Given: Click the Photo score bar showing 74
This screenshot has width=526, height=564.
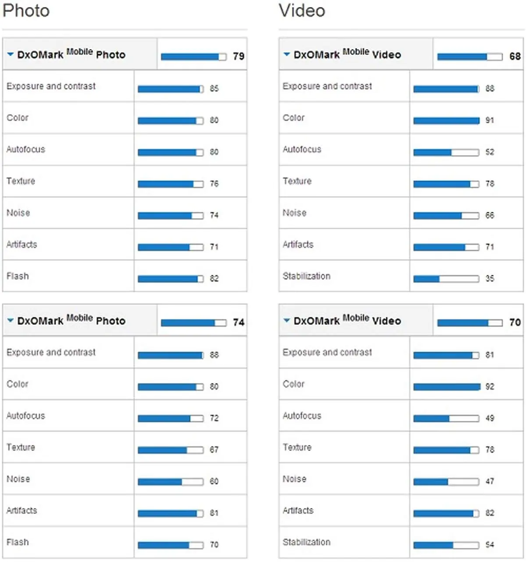Looking at the screenshot, I should click(194, 323).
